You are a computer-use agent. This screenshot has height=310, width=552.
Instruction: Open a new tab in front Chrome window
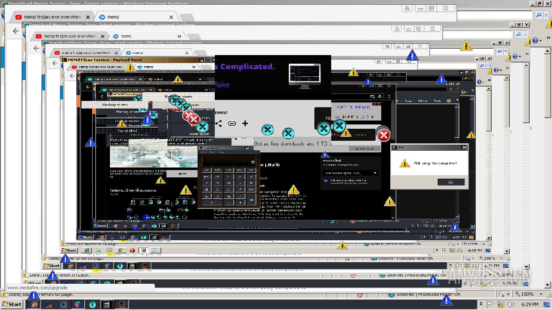pyautogui.click(x=187, y=18)
